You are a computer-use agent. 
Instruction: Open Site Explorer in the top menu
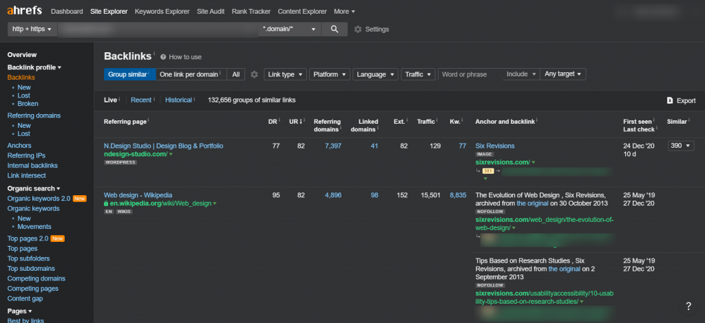pos(109,11)
